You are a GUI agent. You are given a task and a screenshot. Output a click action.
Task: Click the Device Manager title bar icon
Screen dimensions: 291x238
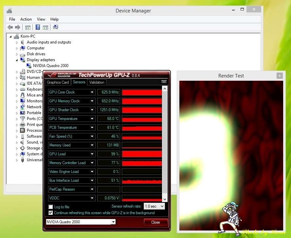[9, 10]
